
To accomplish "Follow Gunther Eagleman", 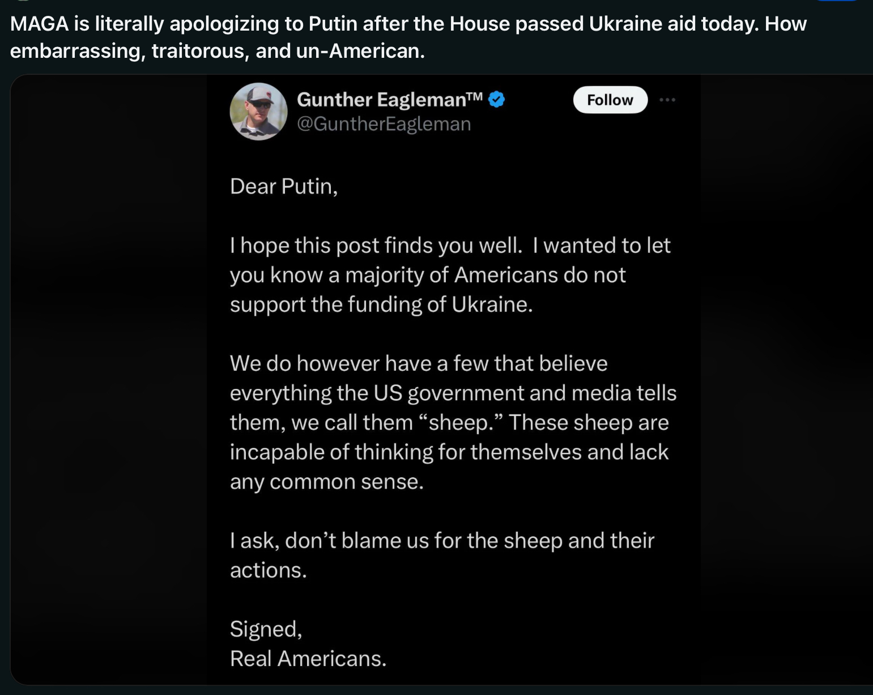I will tap(610, 100).
